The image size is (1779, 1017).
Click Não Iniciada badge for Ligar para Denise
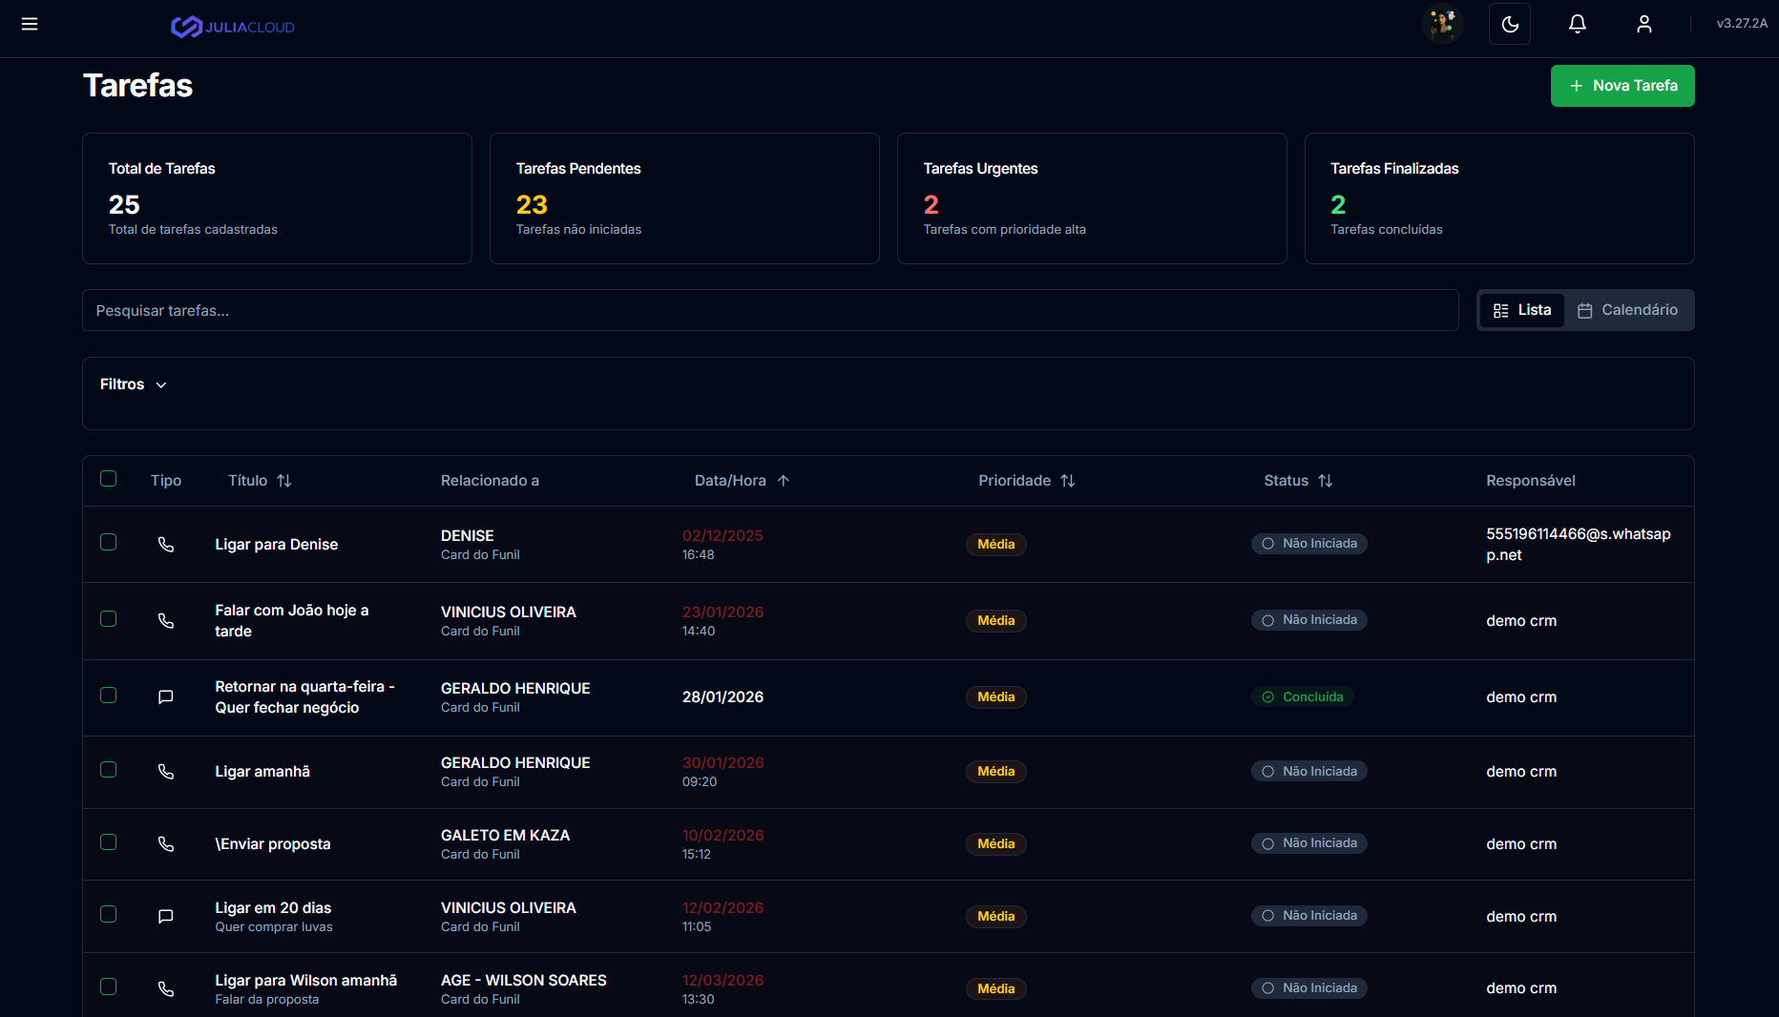1309,544
